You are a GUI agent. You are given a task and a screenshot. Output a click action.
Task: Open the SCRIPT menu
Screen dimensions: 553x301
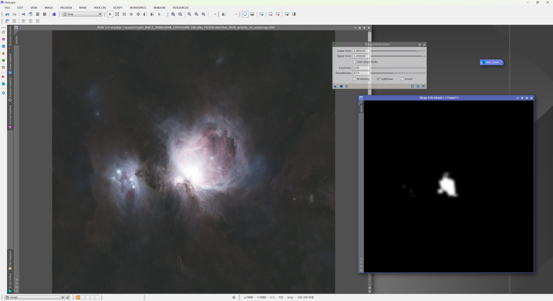[x=118, y=8]
